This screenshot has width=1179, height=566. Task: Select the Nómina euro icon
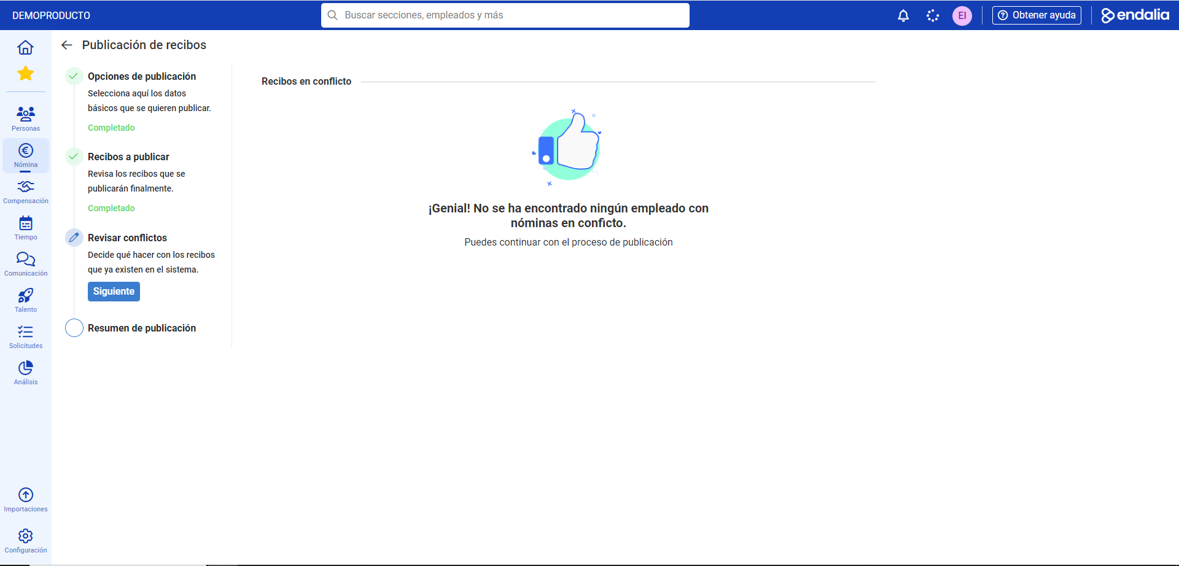coord(26,150)
